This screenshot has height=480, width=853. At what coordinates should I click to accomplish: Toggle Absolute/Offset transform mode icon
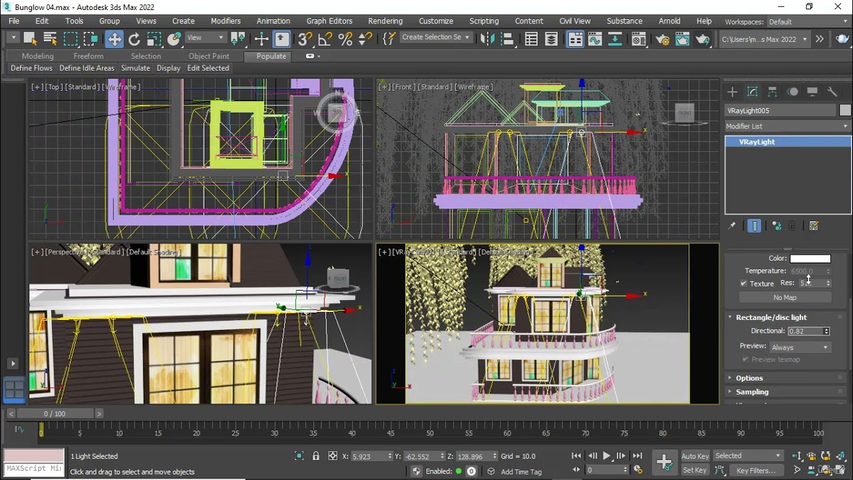pyautogui.click(x=333, y=456)
